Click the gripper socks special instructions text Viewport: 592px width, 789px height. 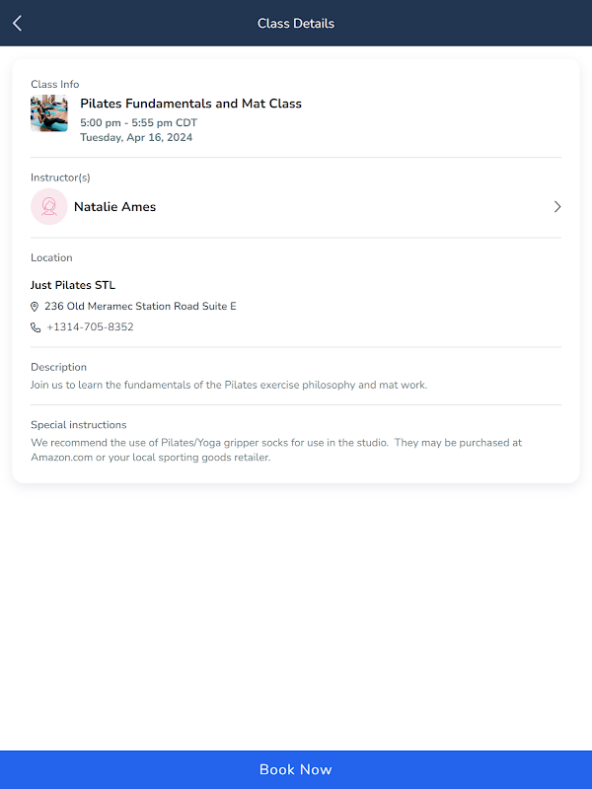(x=276, y=450)
